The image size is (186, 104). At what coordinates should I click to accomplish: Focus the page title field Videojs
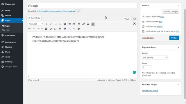[x=82, y=6]
